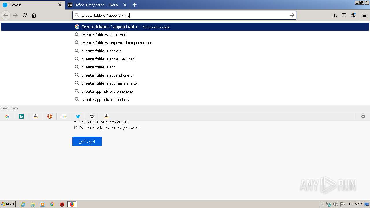This screenshot has width=370, height=208.
Task: Open the Windows Start menu
Action: (x=8, y=204)
